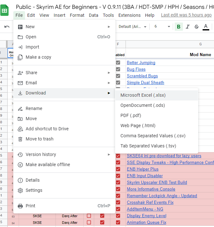214x227 pixels.
Task: Open the font size dropdown arrow
Action: coord(169,27)
